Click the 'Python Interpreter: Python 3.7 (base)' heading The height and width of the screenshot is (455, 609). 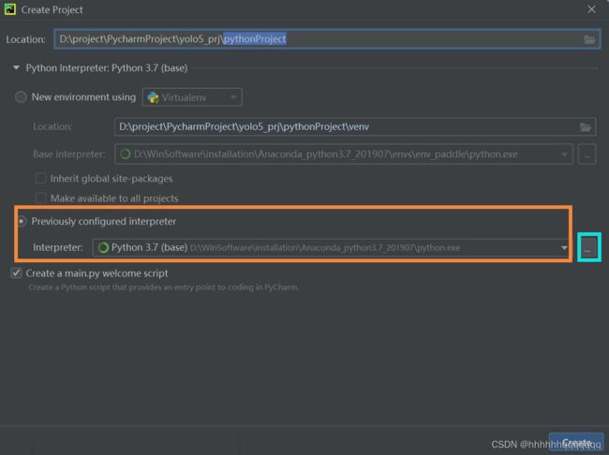[x=107, y=68]
